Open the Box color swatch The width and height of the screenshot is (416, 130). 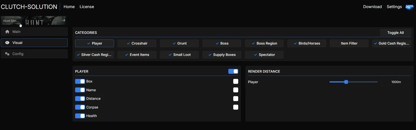click(x=236, y=81)
